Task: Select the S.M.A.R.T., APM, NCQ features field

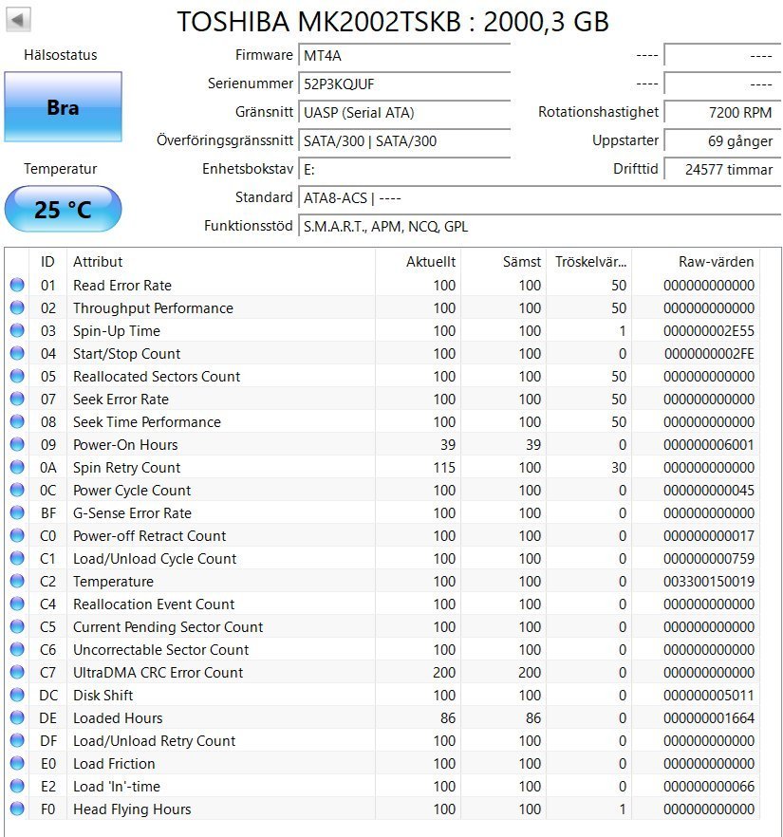Action: pyautogui.click(x=540, y=226)
